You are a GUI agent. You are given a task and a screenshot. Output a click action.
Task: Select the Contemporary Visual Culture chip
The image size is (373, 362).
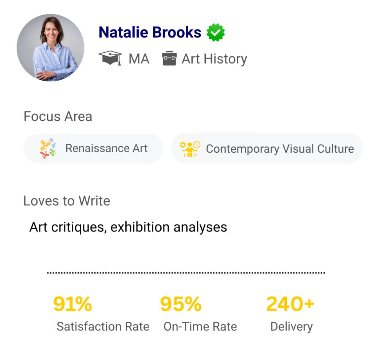tap(267, 148)
